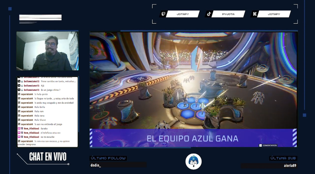This screenshot has height=174, width=315.
Task: Click the Kick logo icon
Action: 254,14
